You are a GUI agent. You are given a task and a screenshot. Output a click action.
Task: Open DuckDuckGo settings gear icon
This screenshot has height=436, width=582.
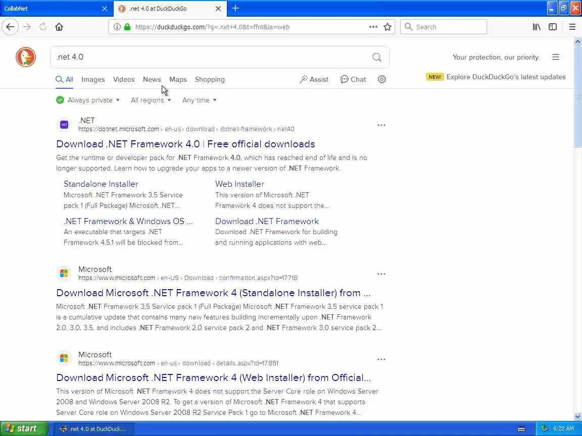click(382, 79)
